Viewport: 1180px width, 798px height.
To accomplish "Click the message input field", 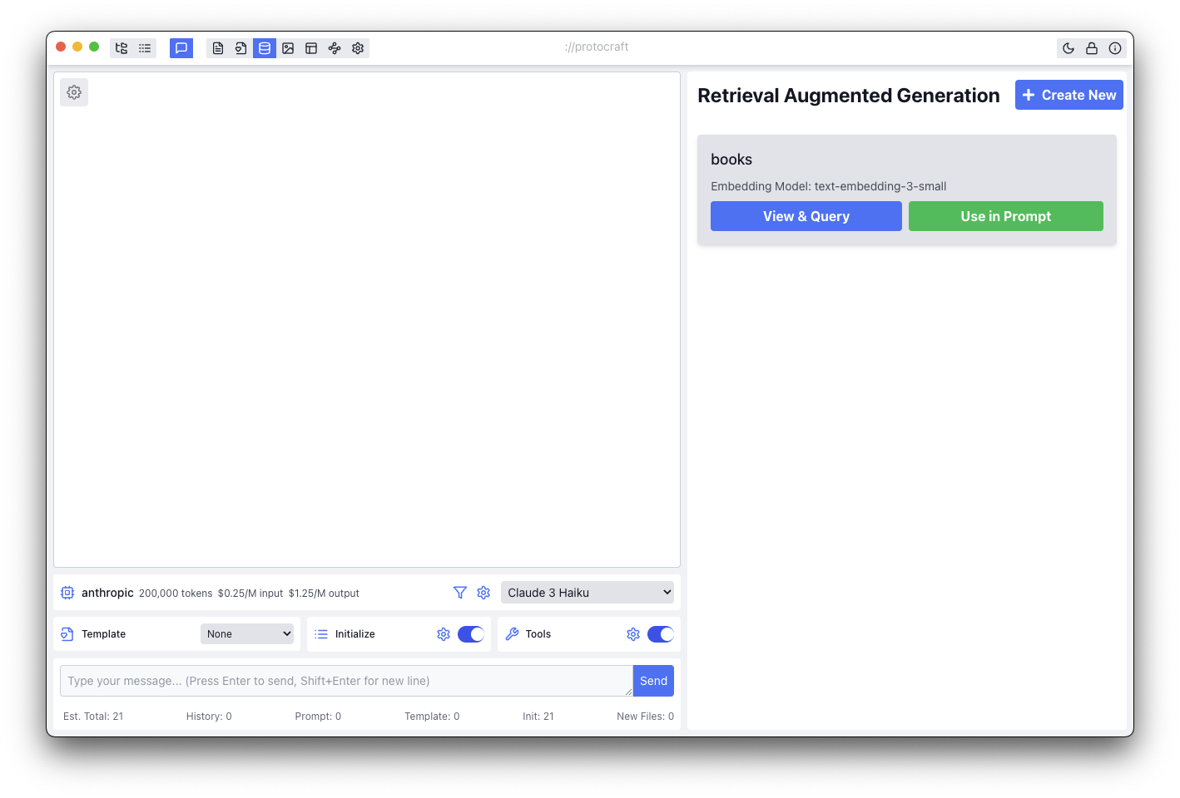I will tap(345, 681).
